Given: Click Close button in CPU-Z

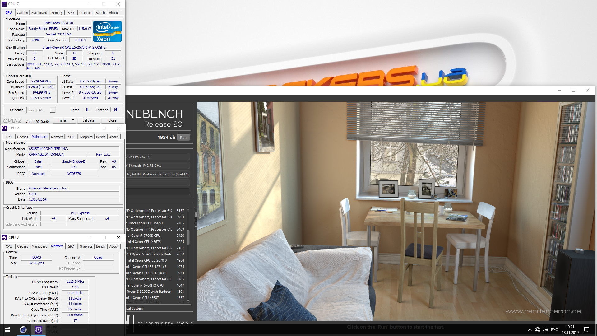Looking at the screenshot, I should [112, 121].
